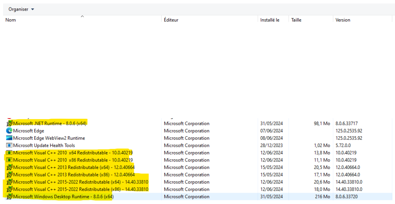
Task: Click the Visual C++ 2010 x86 icon
Action: pyautogui.click(x=9, y=160)
